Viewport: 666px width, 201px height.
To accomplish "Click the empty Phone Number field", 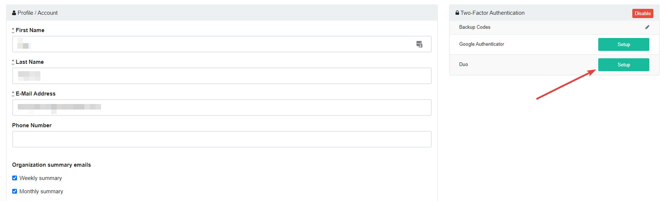I will (x=222, y=139).
